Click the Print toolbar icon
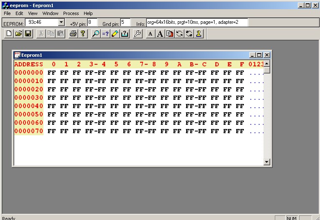Screen dimensions: 320x220 click(x=73, y=34)
